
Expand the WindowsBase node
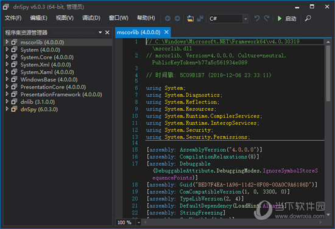7,79
